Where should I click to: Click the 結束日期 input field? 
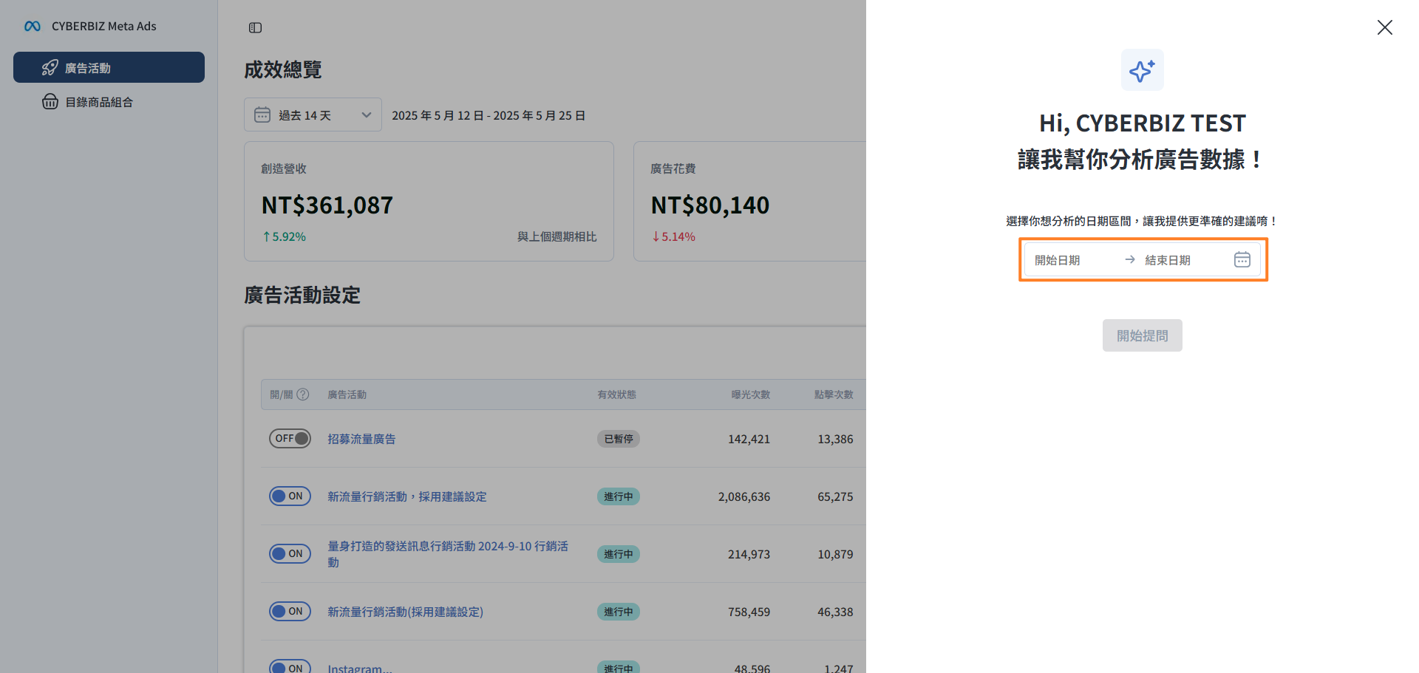click(x=1182, y=260)
